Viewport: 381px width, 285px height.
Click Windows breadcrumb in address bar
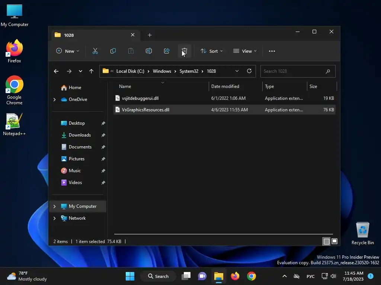pos(162,71)
